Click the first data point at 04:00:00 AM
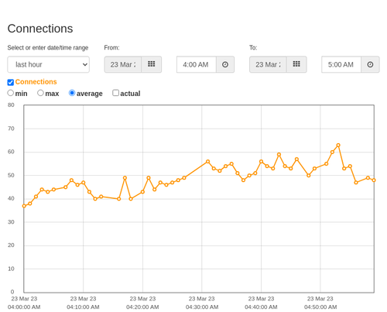 pos(24,206)
